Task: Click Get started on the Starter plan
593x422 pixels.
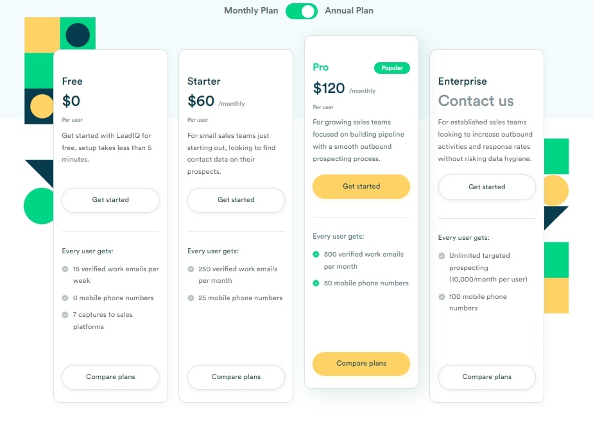Action: (236, 200)
